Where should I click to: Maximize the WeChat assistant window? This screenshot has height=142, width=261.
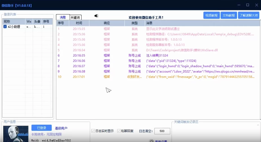click(x=247, y=5)
